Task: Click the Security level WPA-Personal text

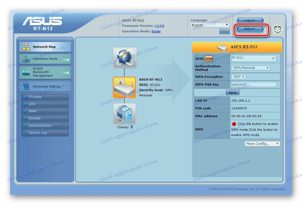Action: click(156, 92)
